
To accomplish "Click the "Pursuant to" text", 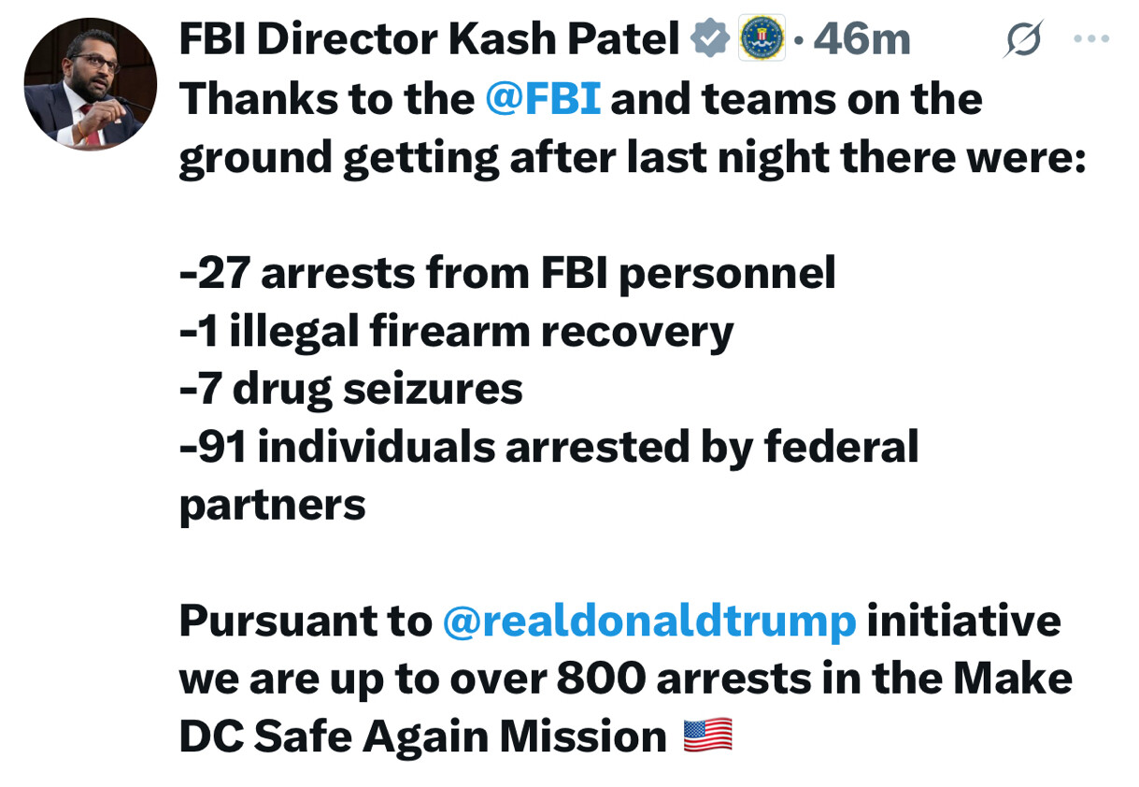I will 305,622.
